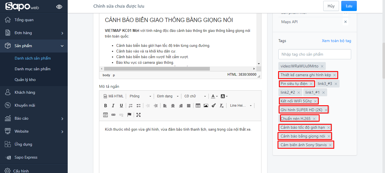
Task: Insert a numbered list
Action: coord(131,106)
